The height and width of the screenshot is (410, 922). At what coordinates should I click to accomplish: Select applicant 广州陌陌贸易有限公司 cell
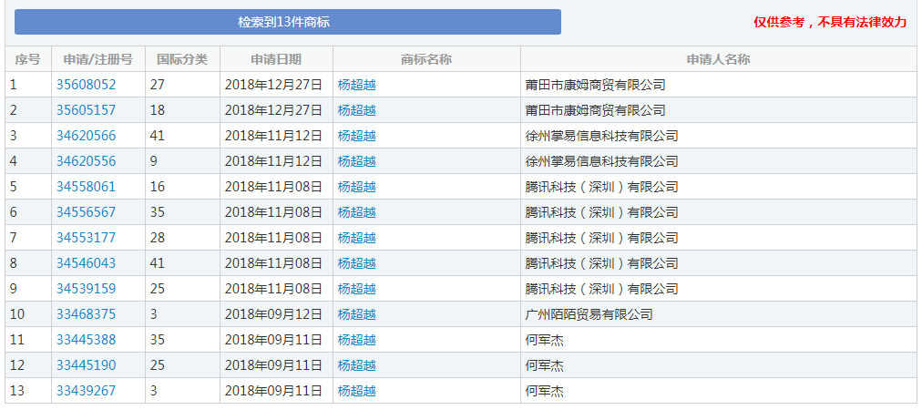(x=589, y=314)
